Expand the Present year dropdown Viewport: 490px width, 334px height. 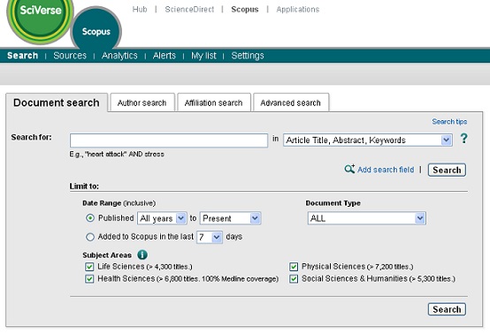click(230, 218)
